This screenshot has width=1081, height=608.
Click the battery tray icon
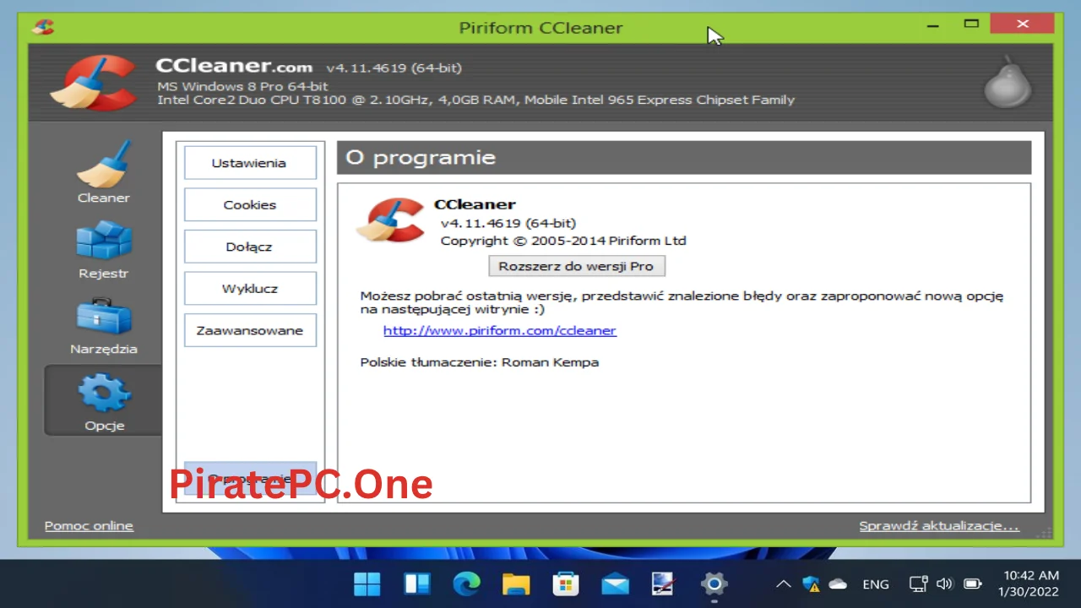coord(973,584)
